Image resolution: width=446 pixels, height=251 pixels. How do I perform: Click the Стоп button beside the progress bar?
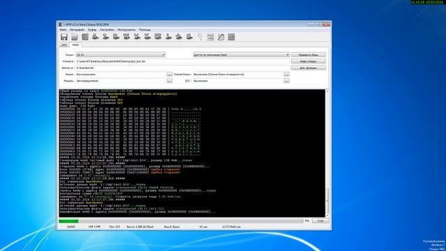coord(321,221)
